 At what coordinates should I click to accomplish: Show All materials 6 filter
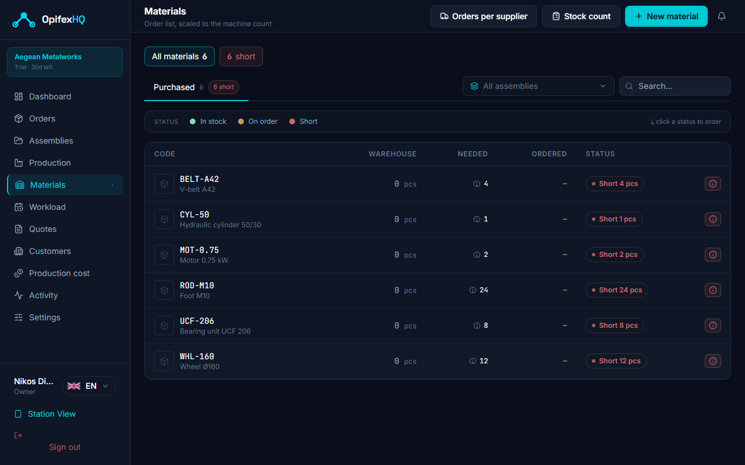[179, 56]
